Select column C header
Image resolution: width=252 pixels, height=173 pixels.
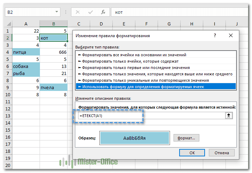point(79,24)
